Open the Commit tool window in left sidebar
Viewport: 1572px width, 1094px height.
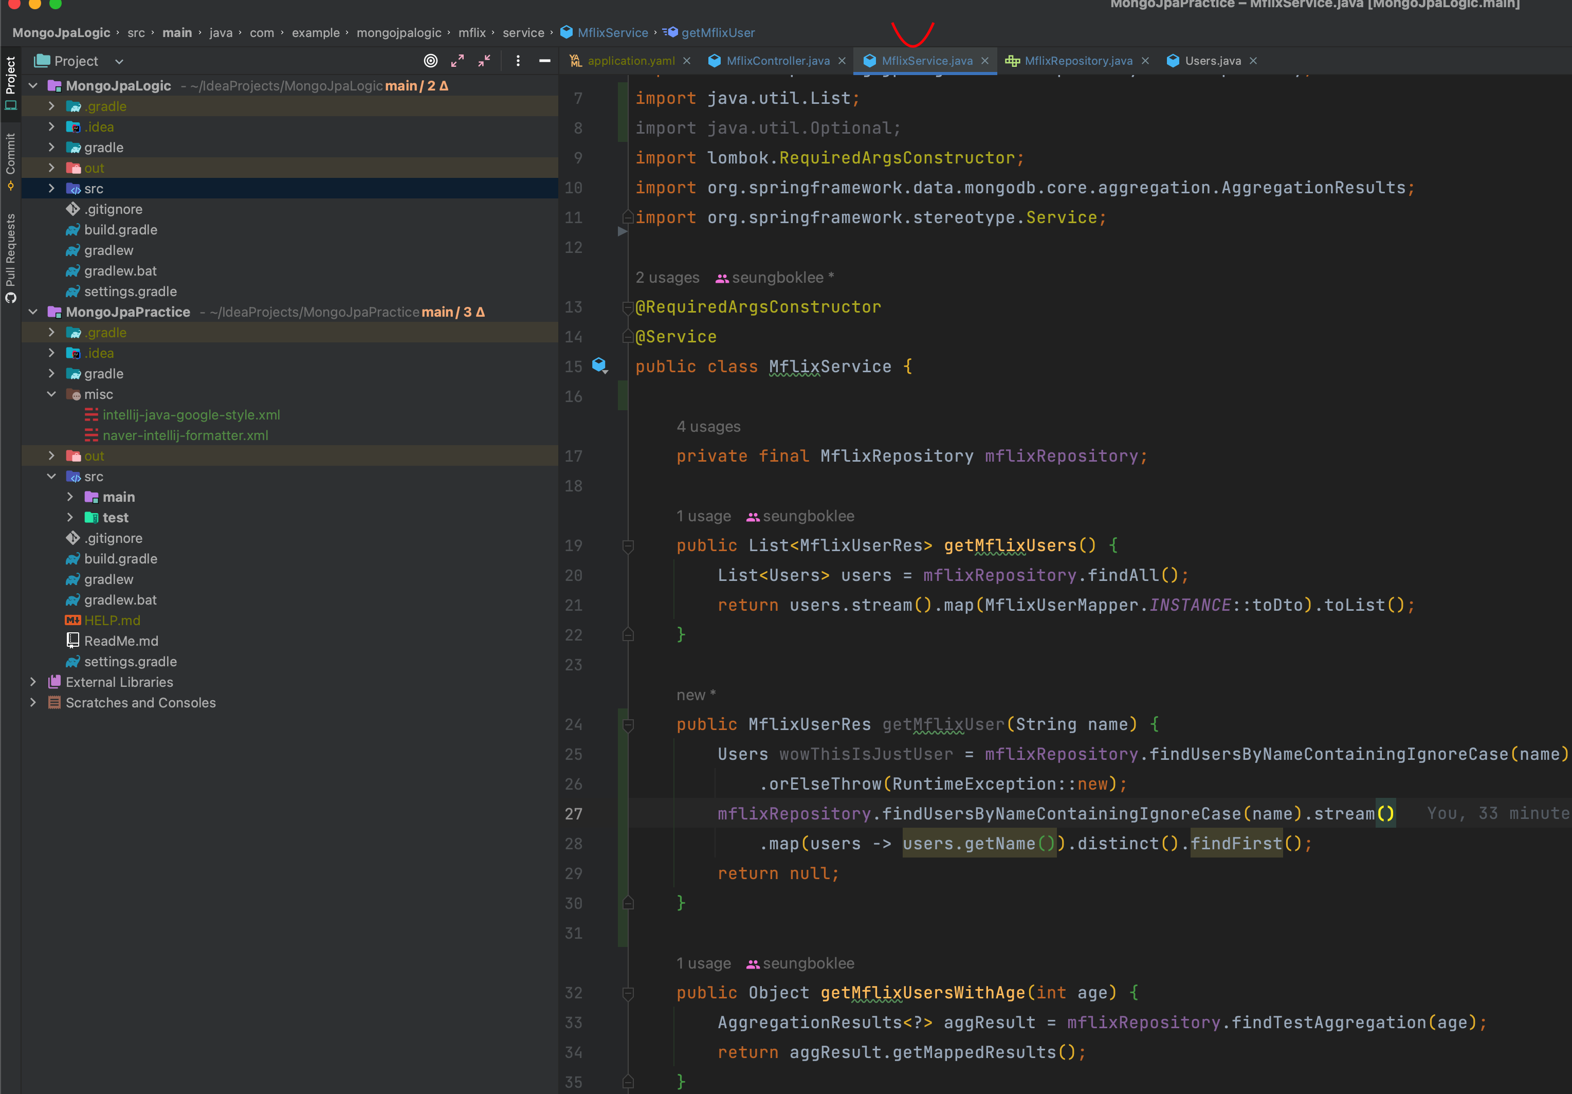point(10,161)
